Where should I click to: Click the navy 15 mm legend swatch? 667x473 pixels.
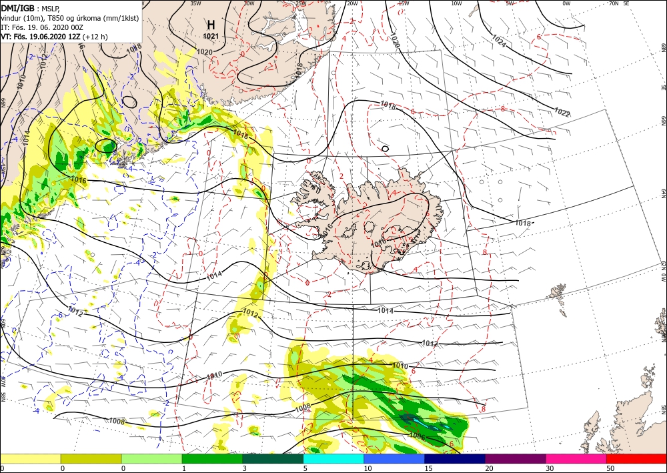point(455,458)
